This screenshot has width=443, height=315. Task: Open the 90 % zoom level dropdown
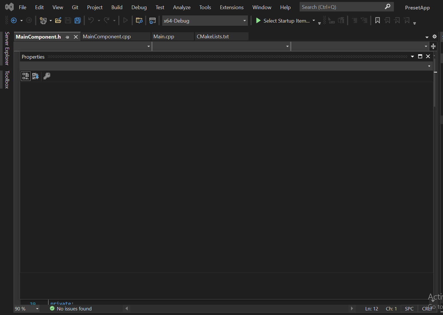coord(37,309)
